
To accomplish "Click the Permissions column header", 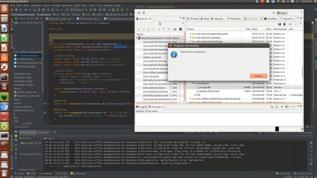I will coord(280,29).
